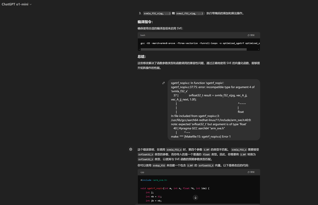Viewport: 318px width, 205px height.
Task: Click the '#include <arm_sve.h>' code line
Action: point(154,180)
